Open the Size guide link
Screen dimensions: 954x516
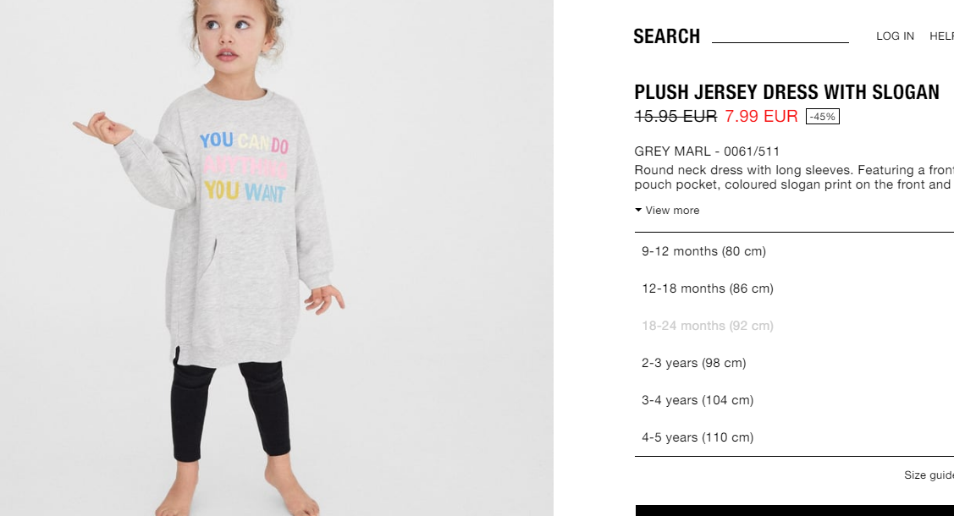[929, 475]
